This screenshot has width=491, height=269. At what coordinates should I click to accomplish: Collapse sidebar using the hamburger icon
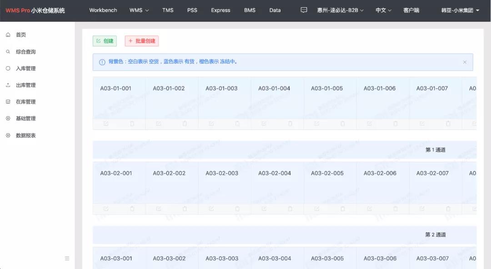pos(67,259)
